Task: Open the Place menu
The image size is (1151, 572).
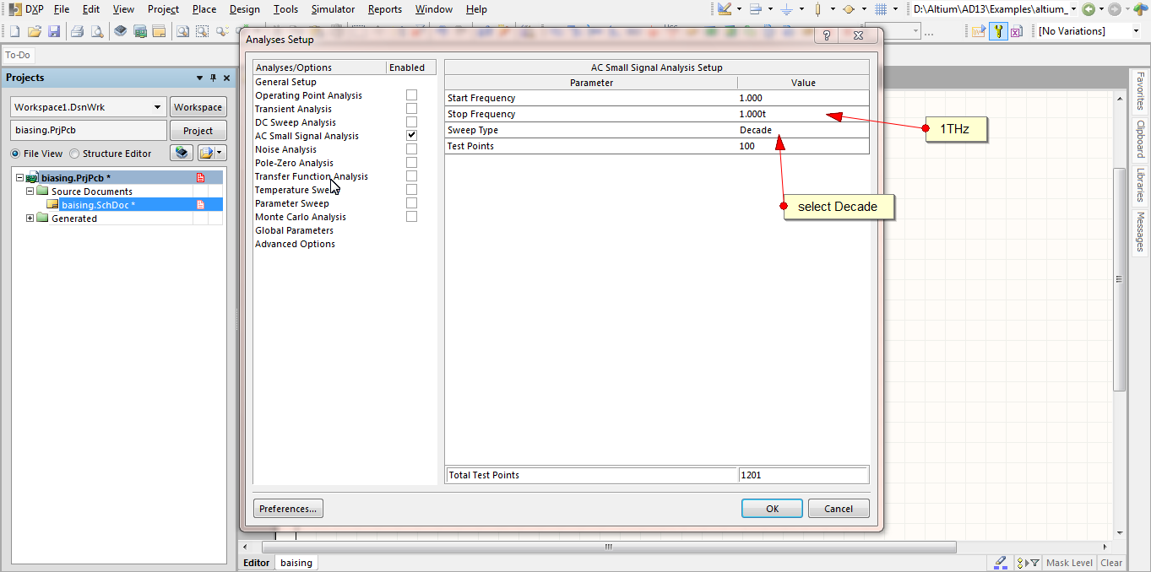Action: 204,9
